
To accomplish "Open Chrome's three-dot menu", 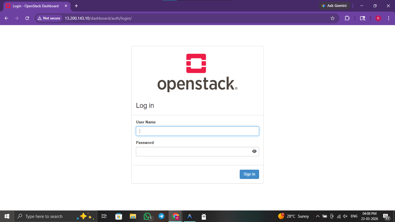I will coord(388,18).
